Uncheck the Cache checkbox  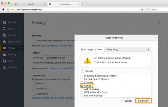coord(82,86)
